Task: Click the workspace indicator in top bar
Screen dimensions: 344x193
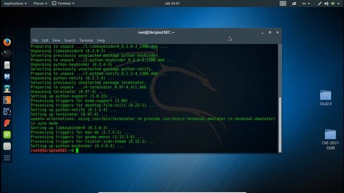Action: click(283, 3)
